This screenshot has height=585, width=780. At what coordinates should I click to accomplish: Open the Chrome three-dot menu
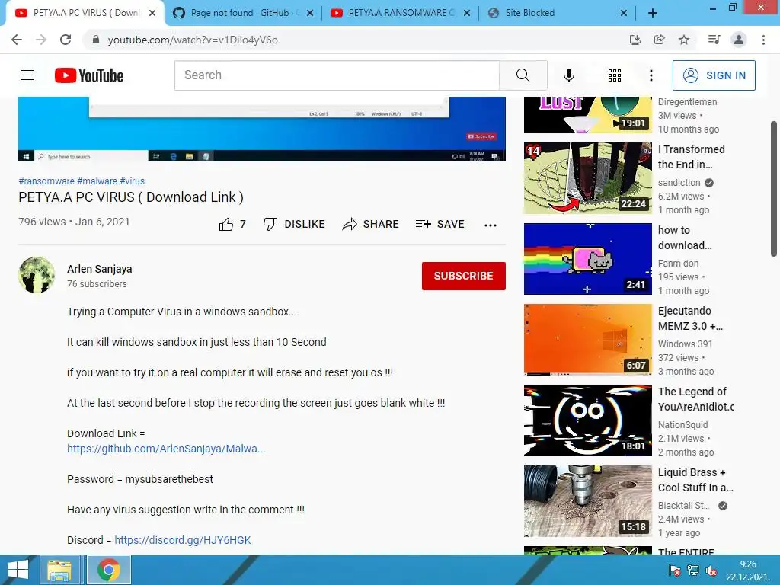[763, 40]
